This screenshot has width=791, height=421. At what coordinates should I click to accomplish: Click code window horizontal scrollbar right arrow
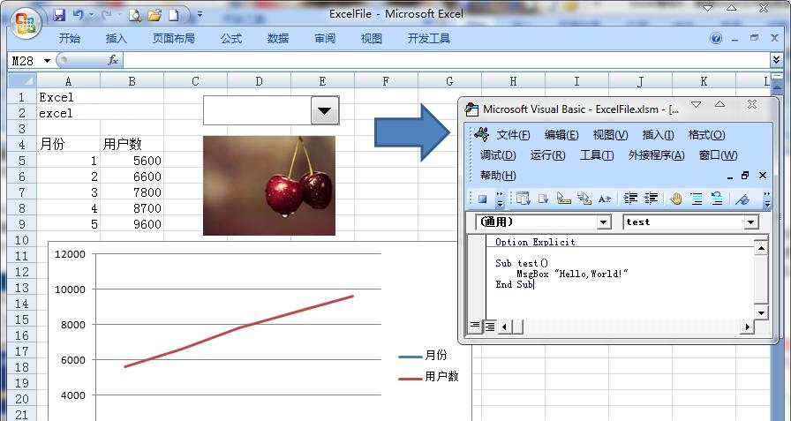pyautogui.click(x=747, y=327)
